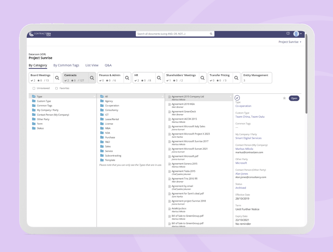The image size is (333, 252).
Task: Open the user account dropdown arrow
Action: [x=300, y=34]
